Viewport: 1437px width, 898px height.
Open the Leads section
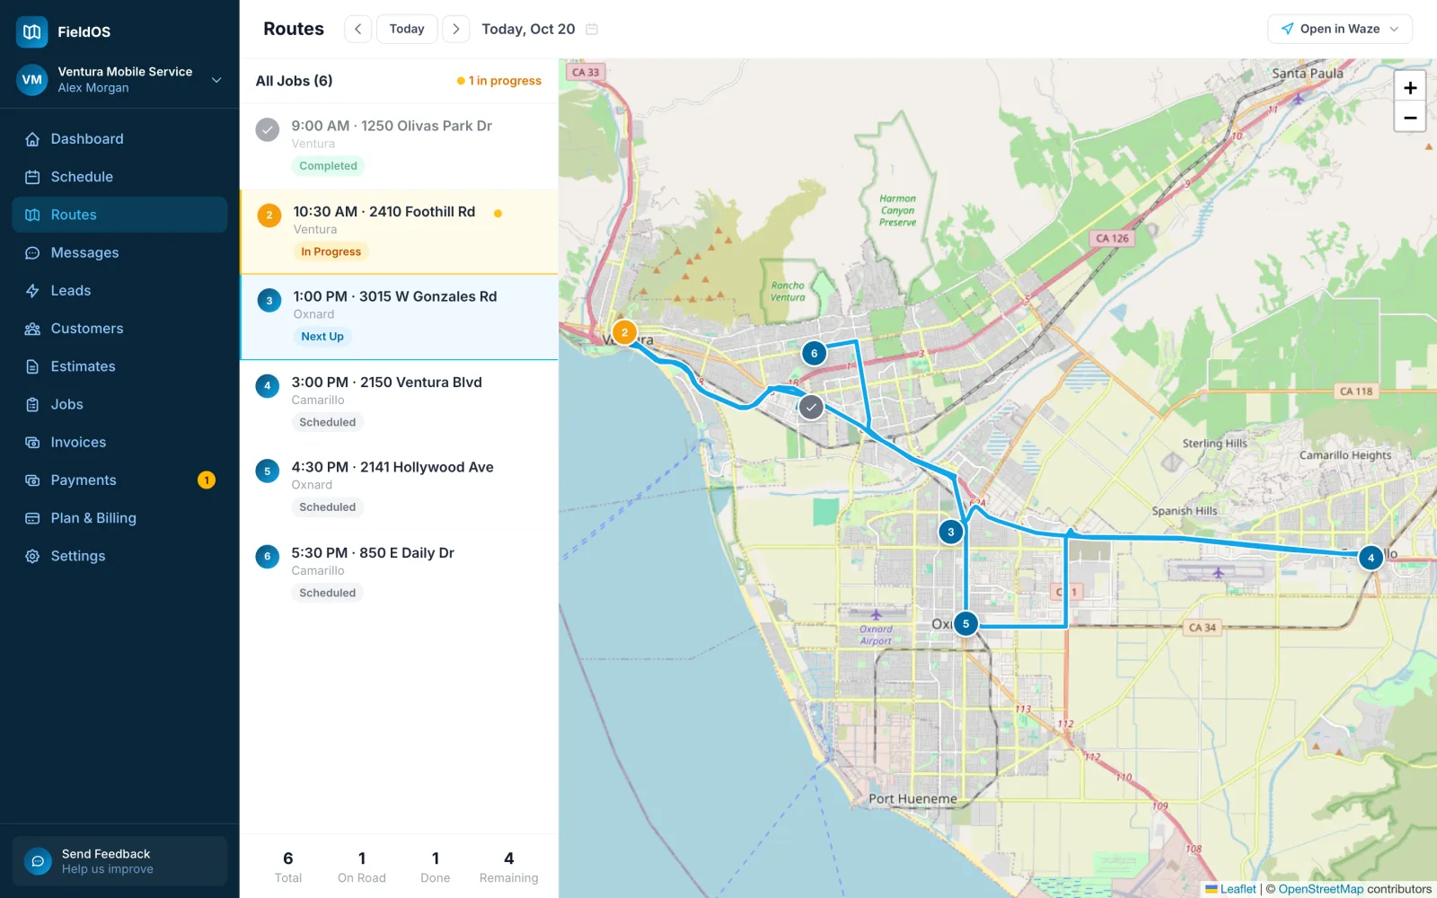click(x=119, y=291)
